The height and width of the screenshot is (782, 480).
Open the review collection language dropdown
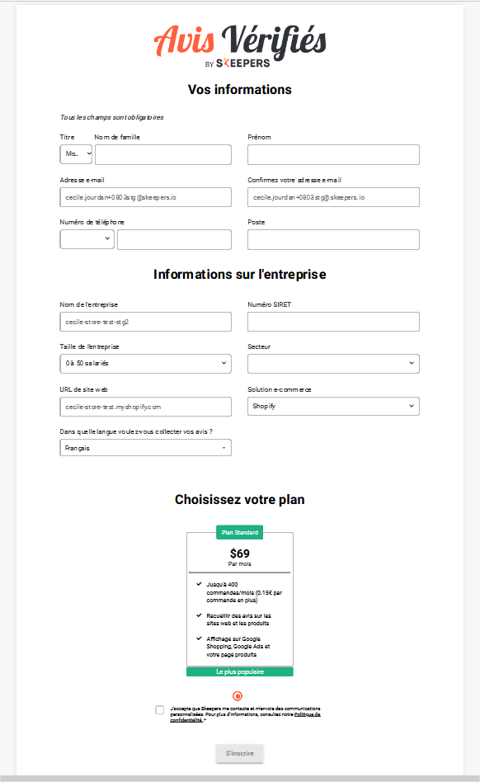(x=145, y=448)
